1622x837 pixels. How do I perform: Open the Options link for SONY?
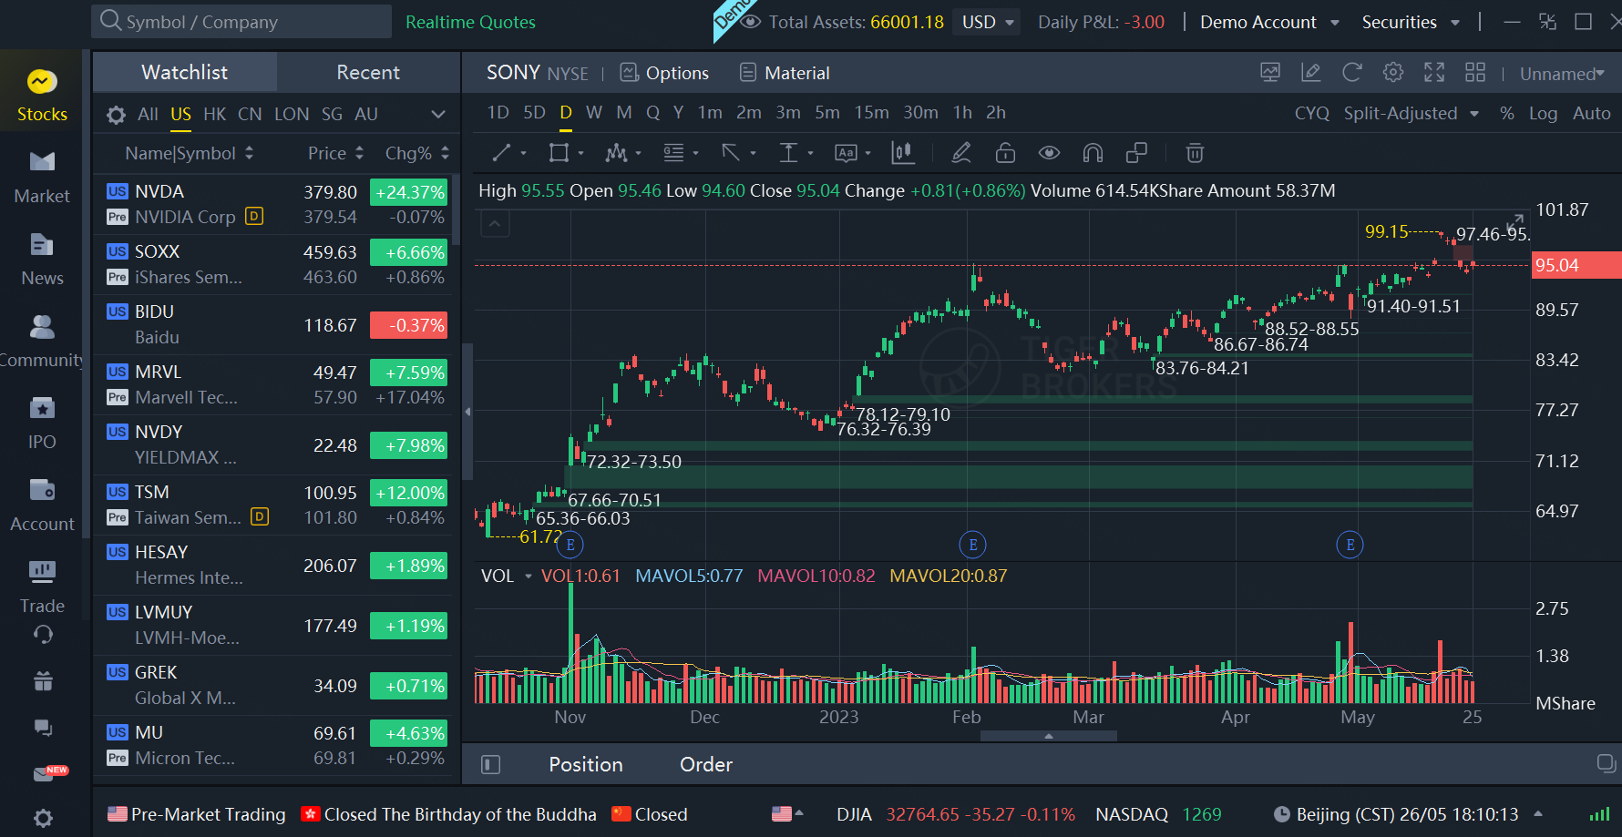[x=664, y=73]
